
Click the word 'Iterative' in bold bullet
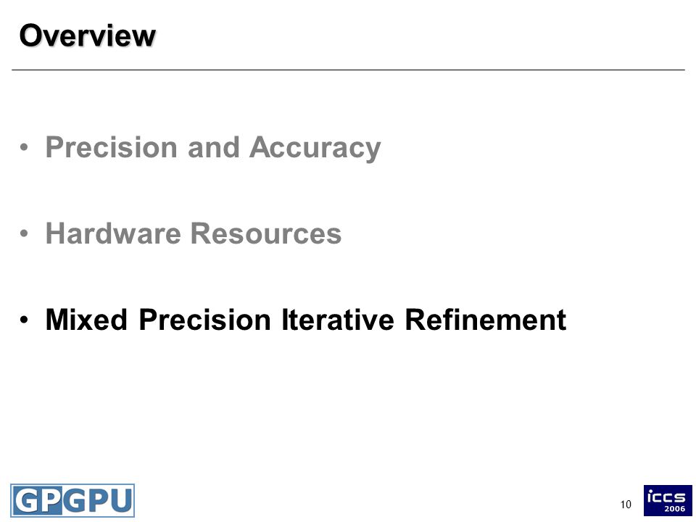(338, 320)
